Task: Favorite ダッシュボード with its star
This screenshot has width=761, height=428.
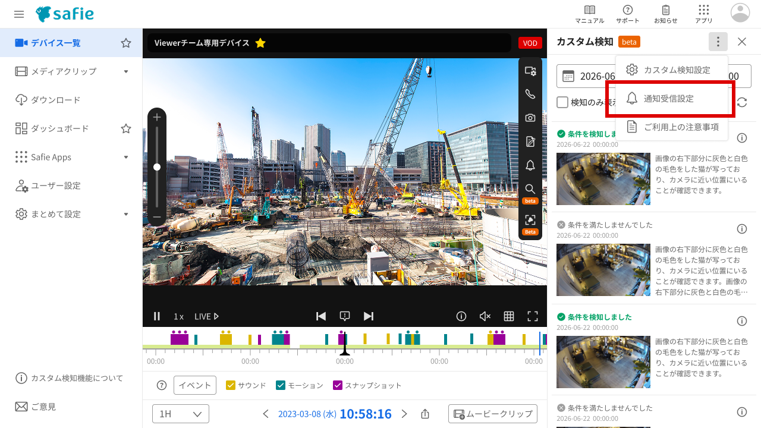Action: click(126, 128)
